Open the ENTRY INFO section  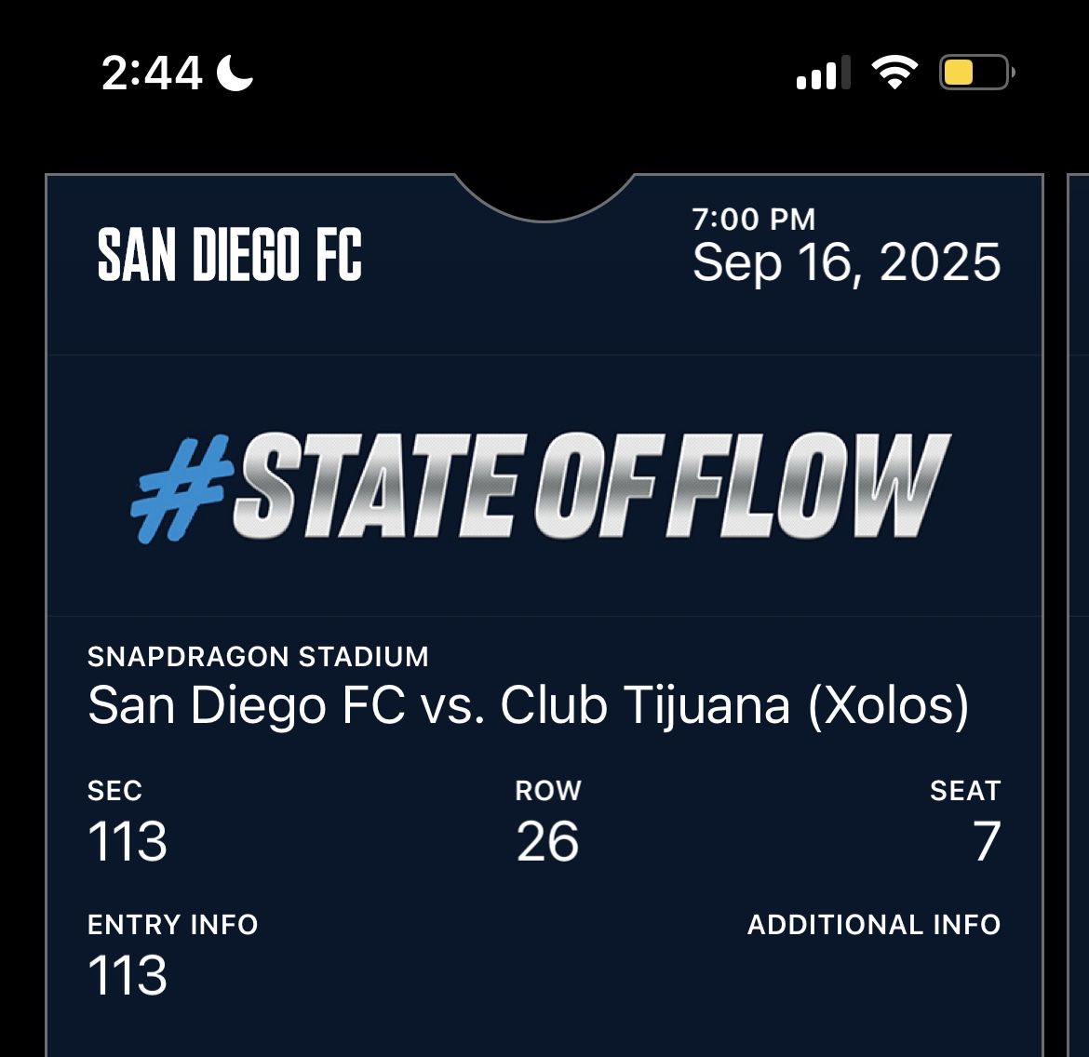(x=172, y=925)
